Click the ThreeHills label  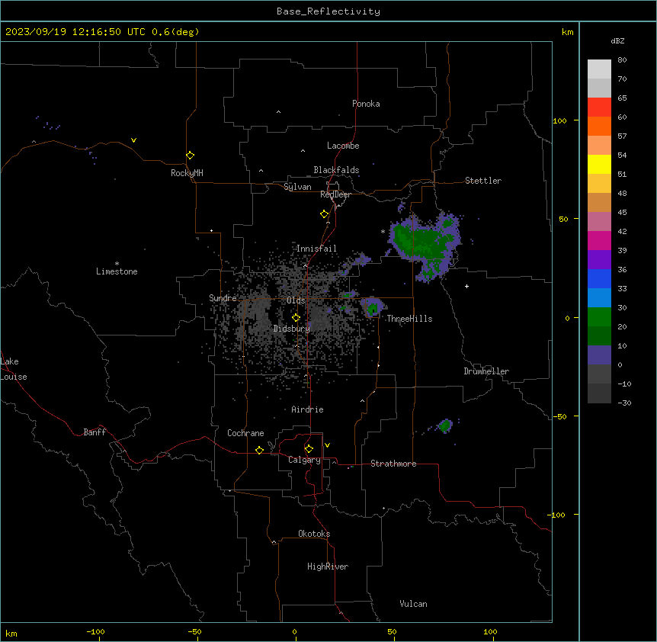click(x=409, y=319)
